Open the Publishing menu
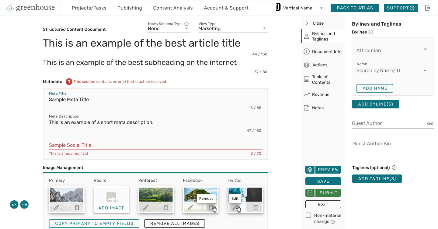 point(130,8)
